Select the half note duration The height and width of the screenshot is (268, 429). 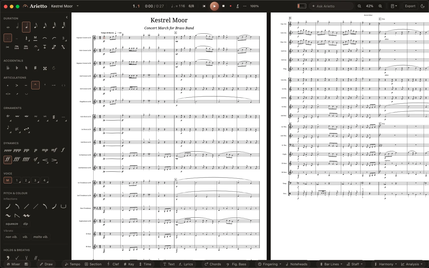pos(17,27)
